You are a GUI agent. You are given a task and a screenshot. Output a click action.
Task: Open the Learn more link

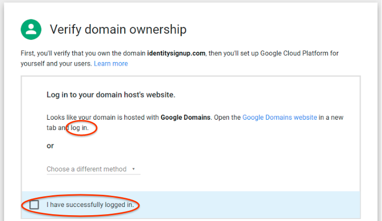coord(111,63)
